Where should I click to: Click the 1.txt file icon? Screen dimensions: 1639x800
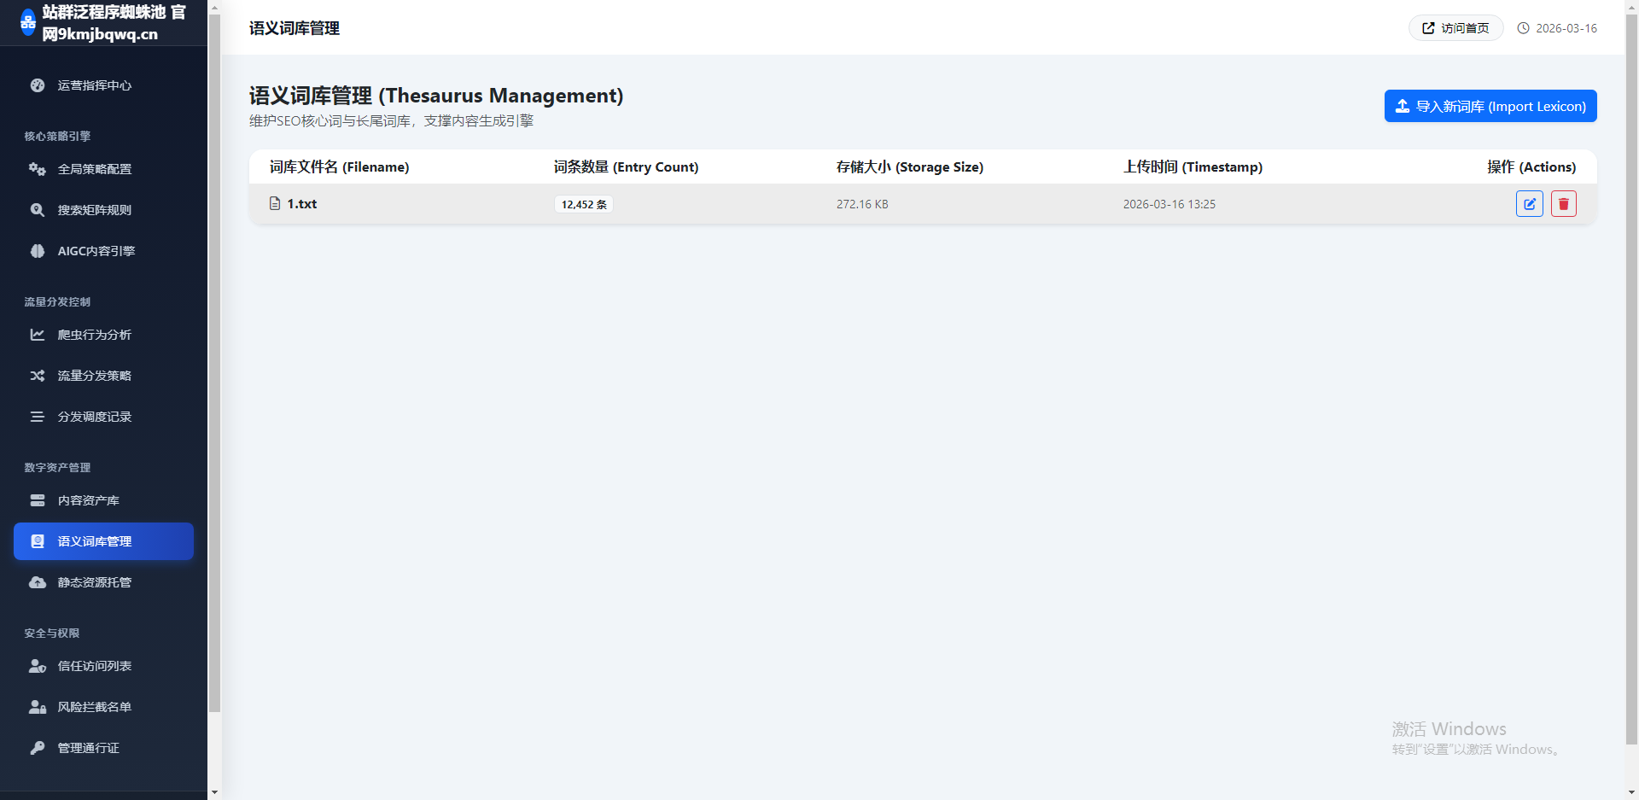click(x=275, y=204)
